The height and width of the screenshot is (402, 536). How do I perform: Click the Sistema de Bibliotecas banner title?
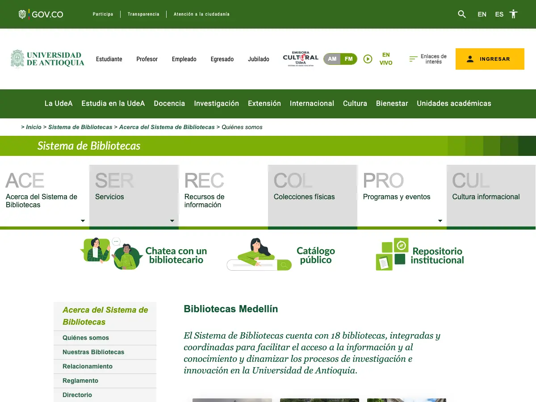(x=89, y=146)
